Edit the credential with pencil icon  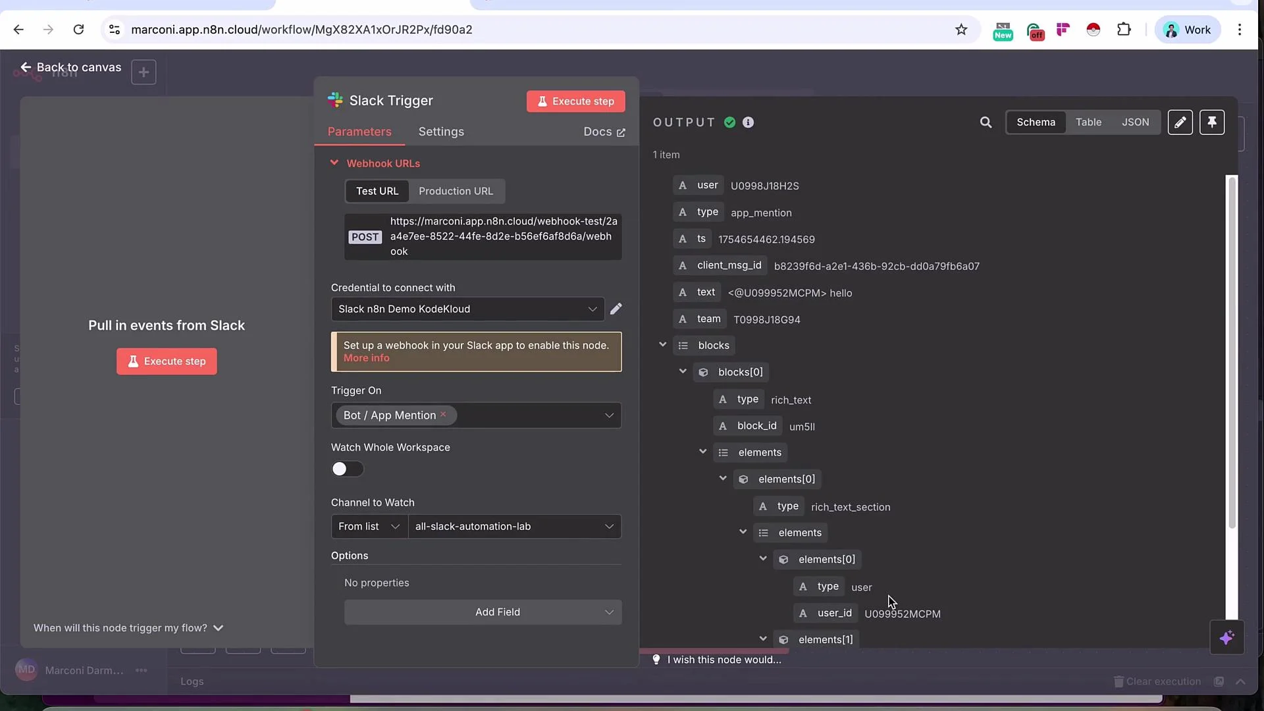tap(616, 309)
